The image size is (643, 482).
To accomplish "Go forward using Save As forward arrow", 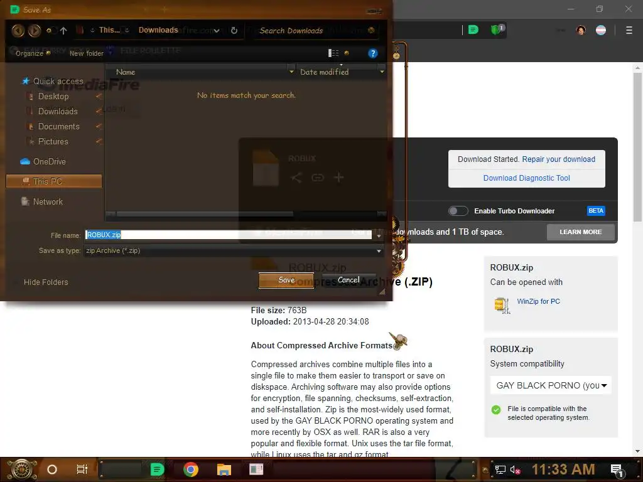I will click(35, 30).
